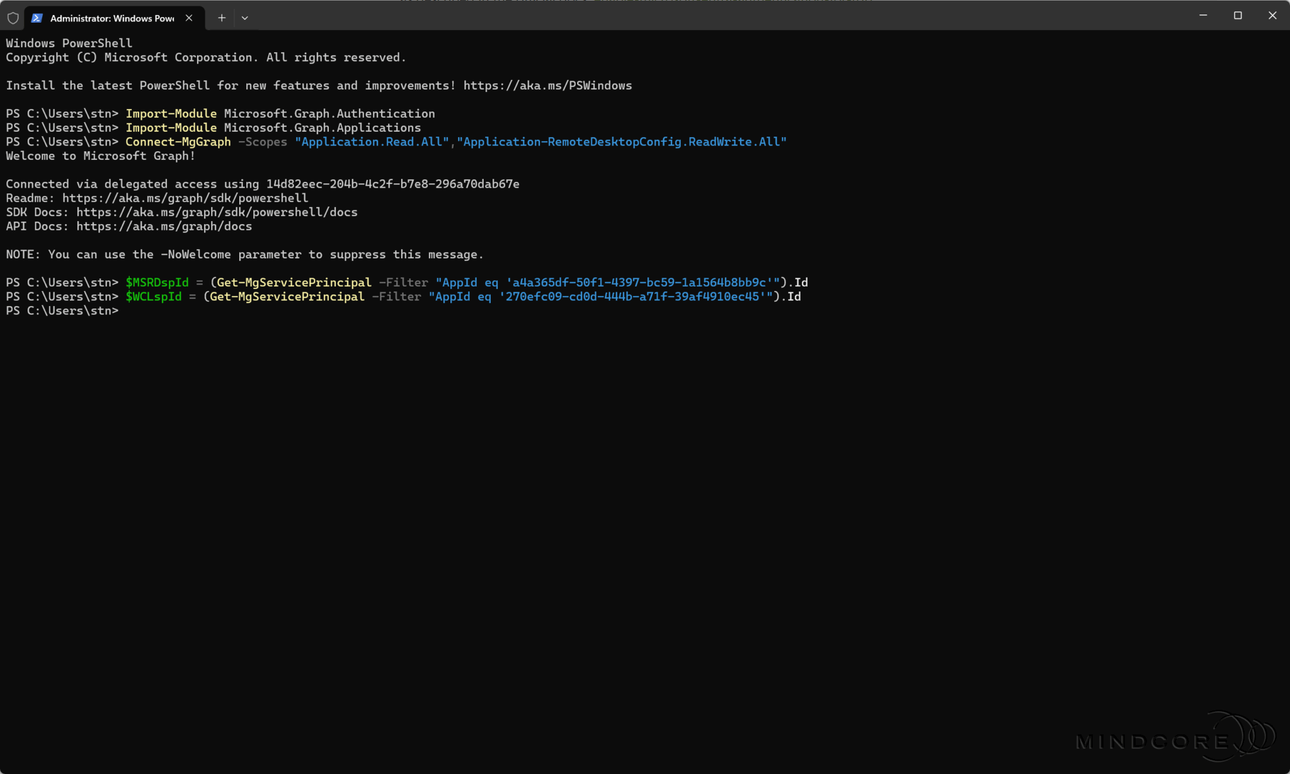Expand the new-tab profile dropdown chevron
The width and height of the screenshot is (1290, 774).
(x=245, y=18)
